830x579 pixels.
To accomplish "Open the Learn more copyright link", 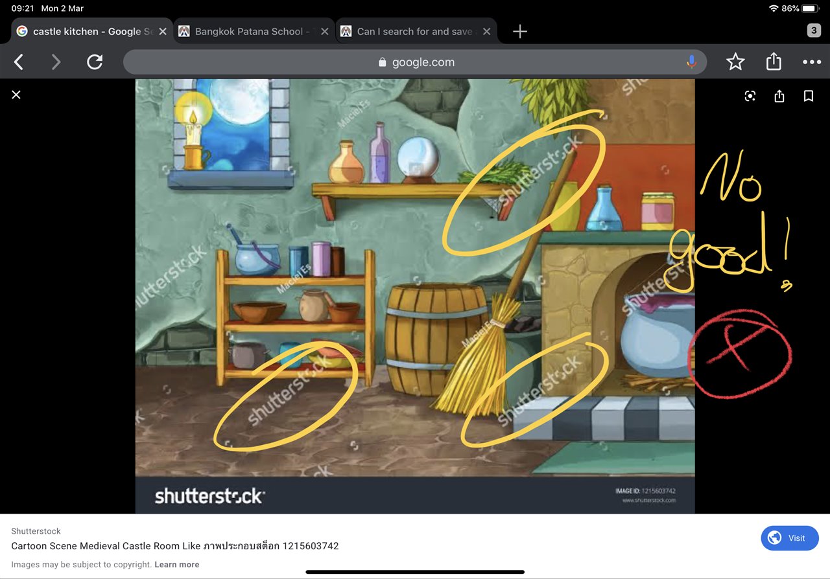I will point(176,565).
